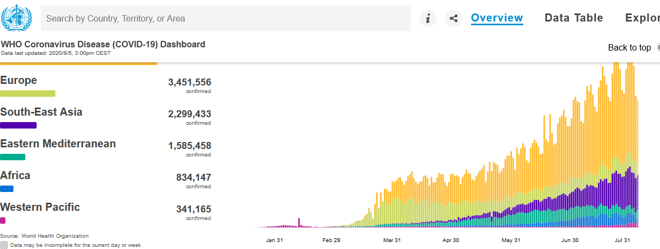Select the Europe region heading
This screenshot has width=660, height=249.
(19, 80)
